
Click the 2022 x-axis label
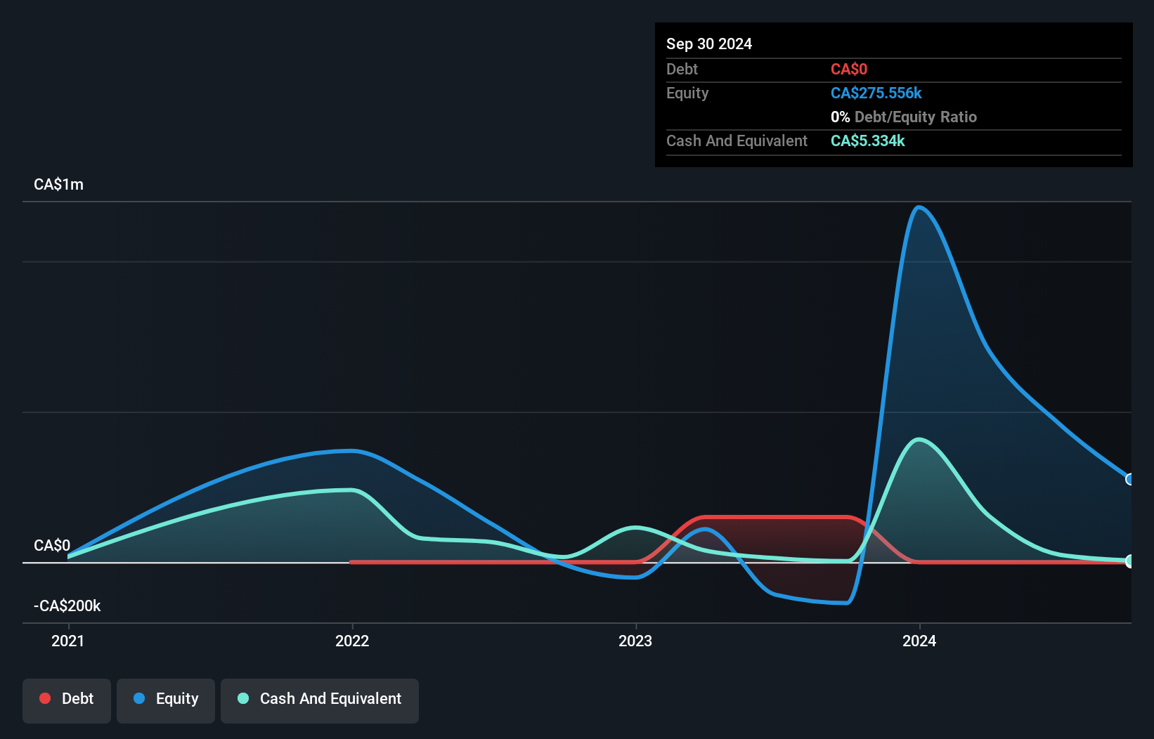(x=352, y=641)
